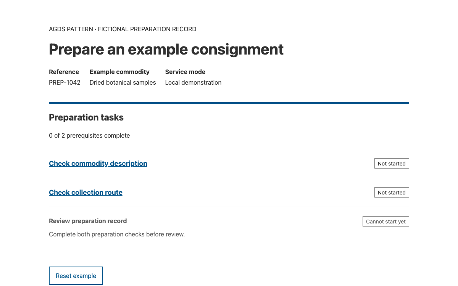The height and width of the screenshot is (286, 458).
Task: Click the '0 of 2 prerequisites complete' text
Action: 89,135
